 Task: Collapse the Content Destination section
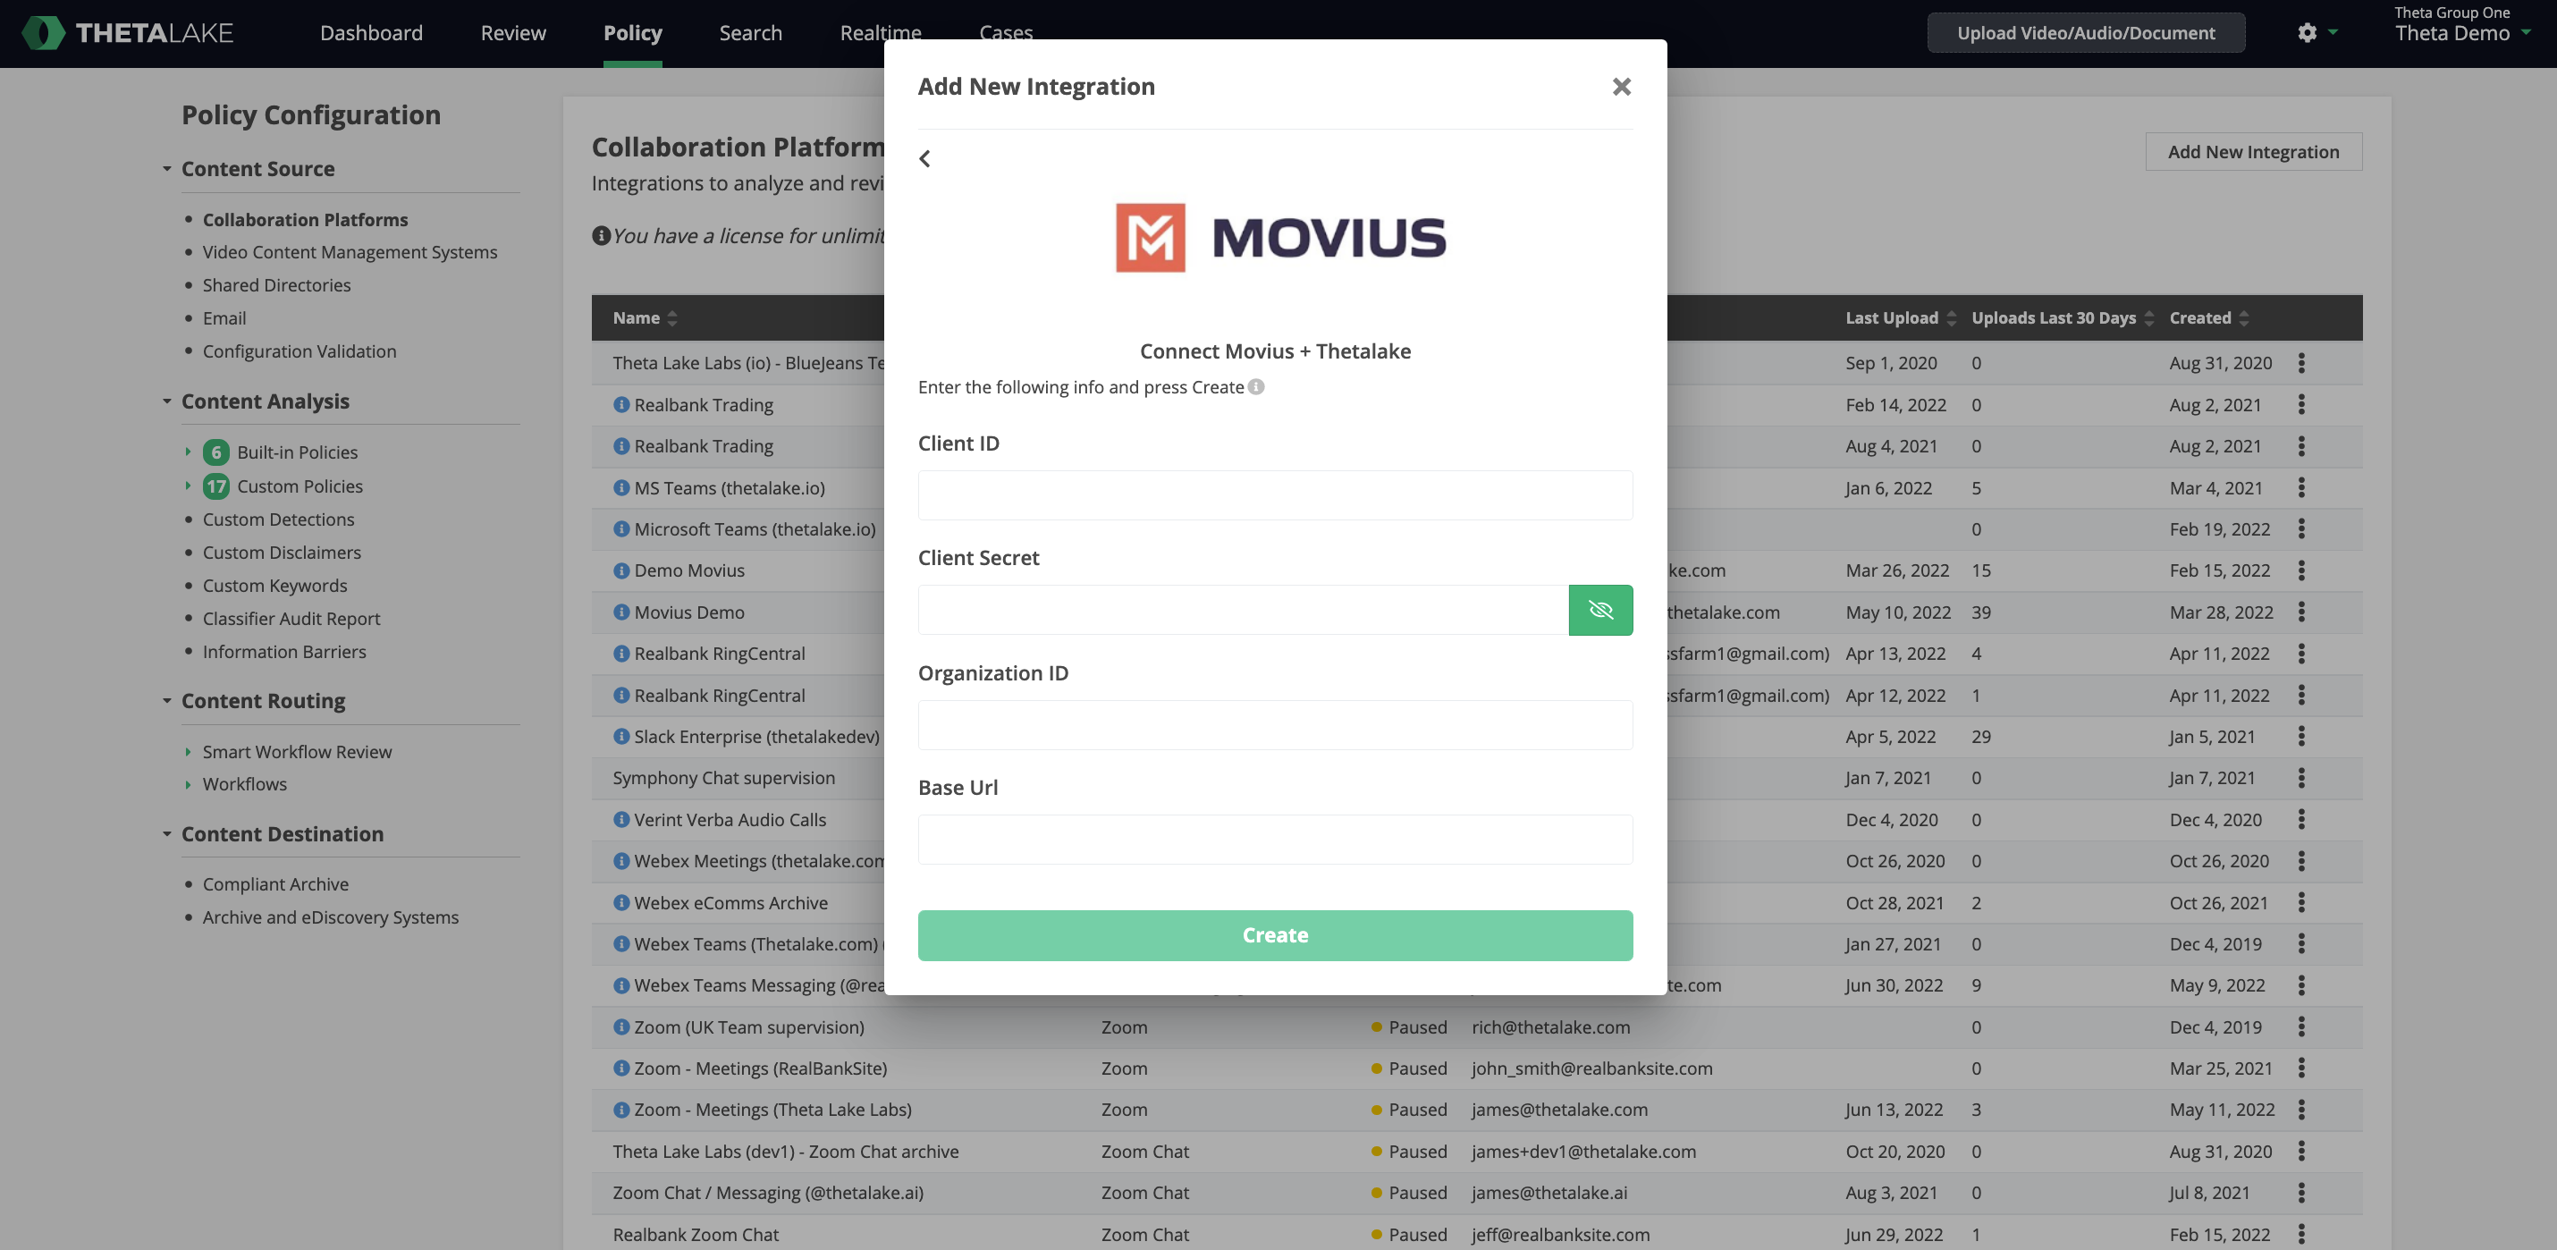[x=167, y=834]
